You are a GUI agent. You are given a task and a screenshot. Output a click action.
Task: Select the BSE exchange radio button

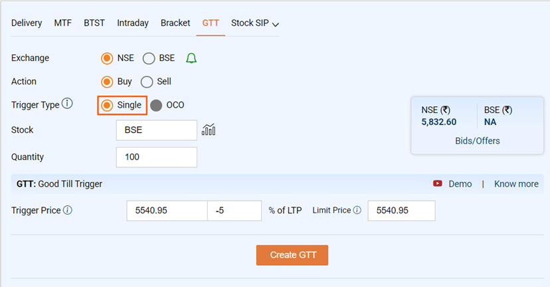click(x=149, y=58)
